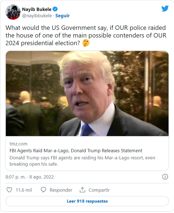Open the article preview photo
Screen dimensions: 174x213
point(87,93)
